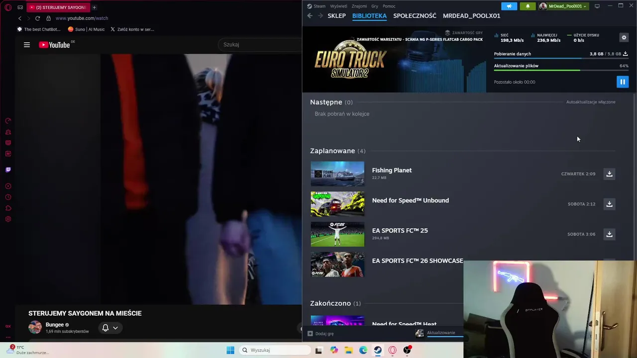Click the YouTube logo
Screen dimensions: 637x358
click(x=55, y=45)
